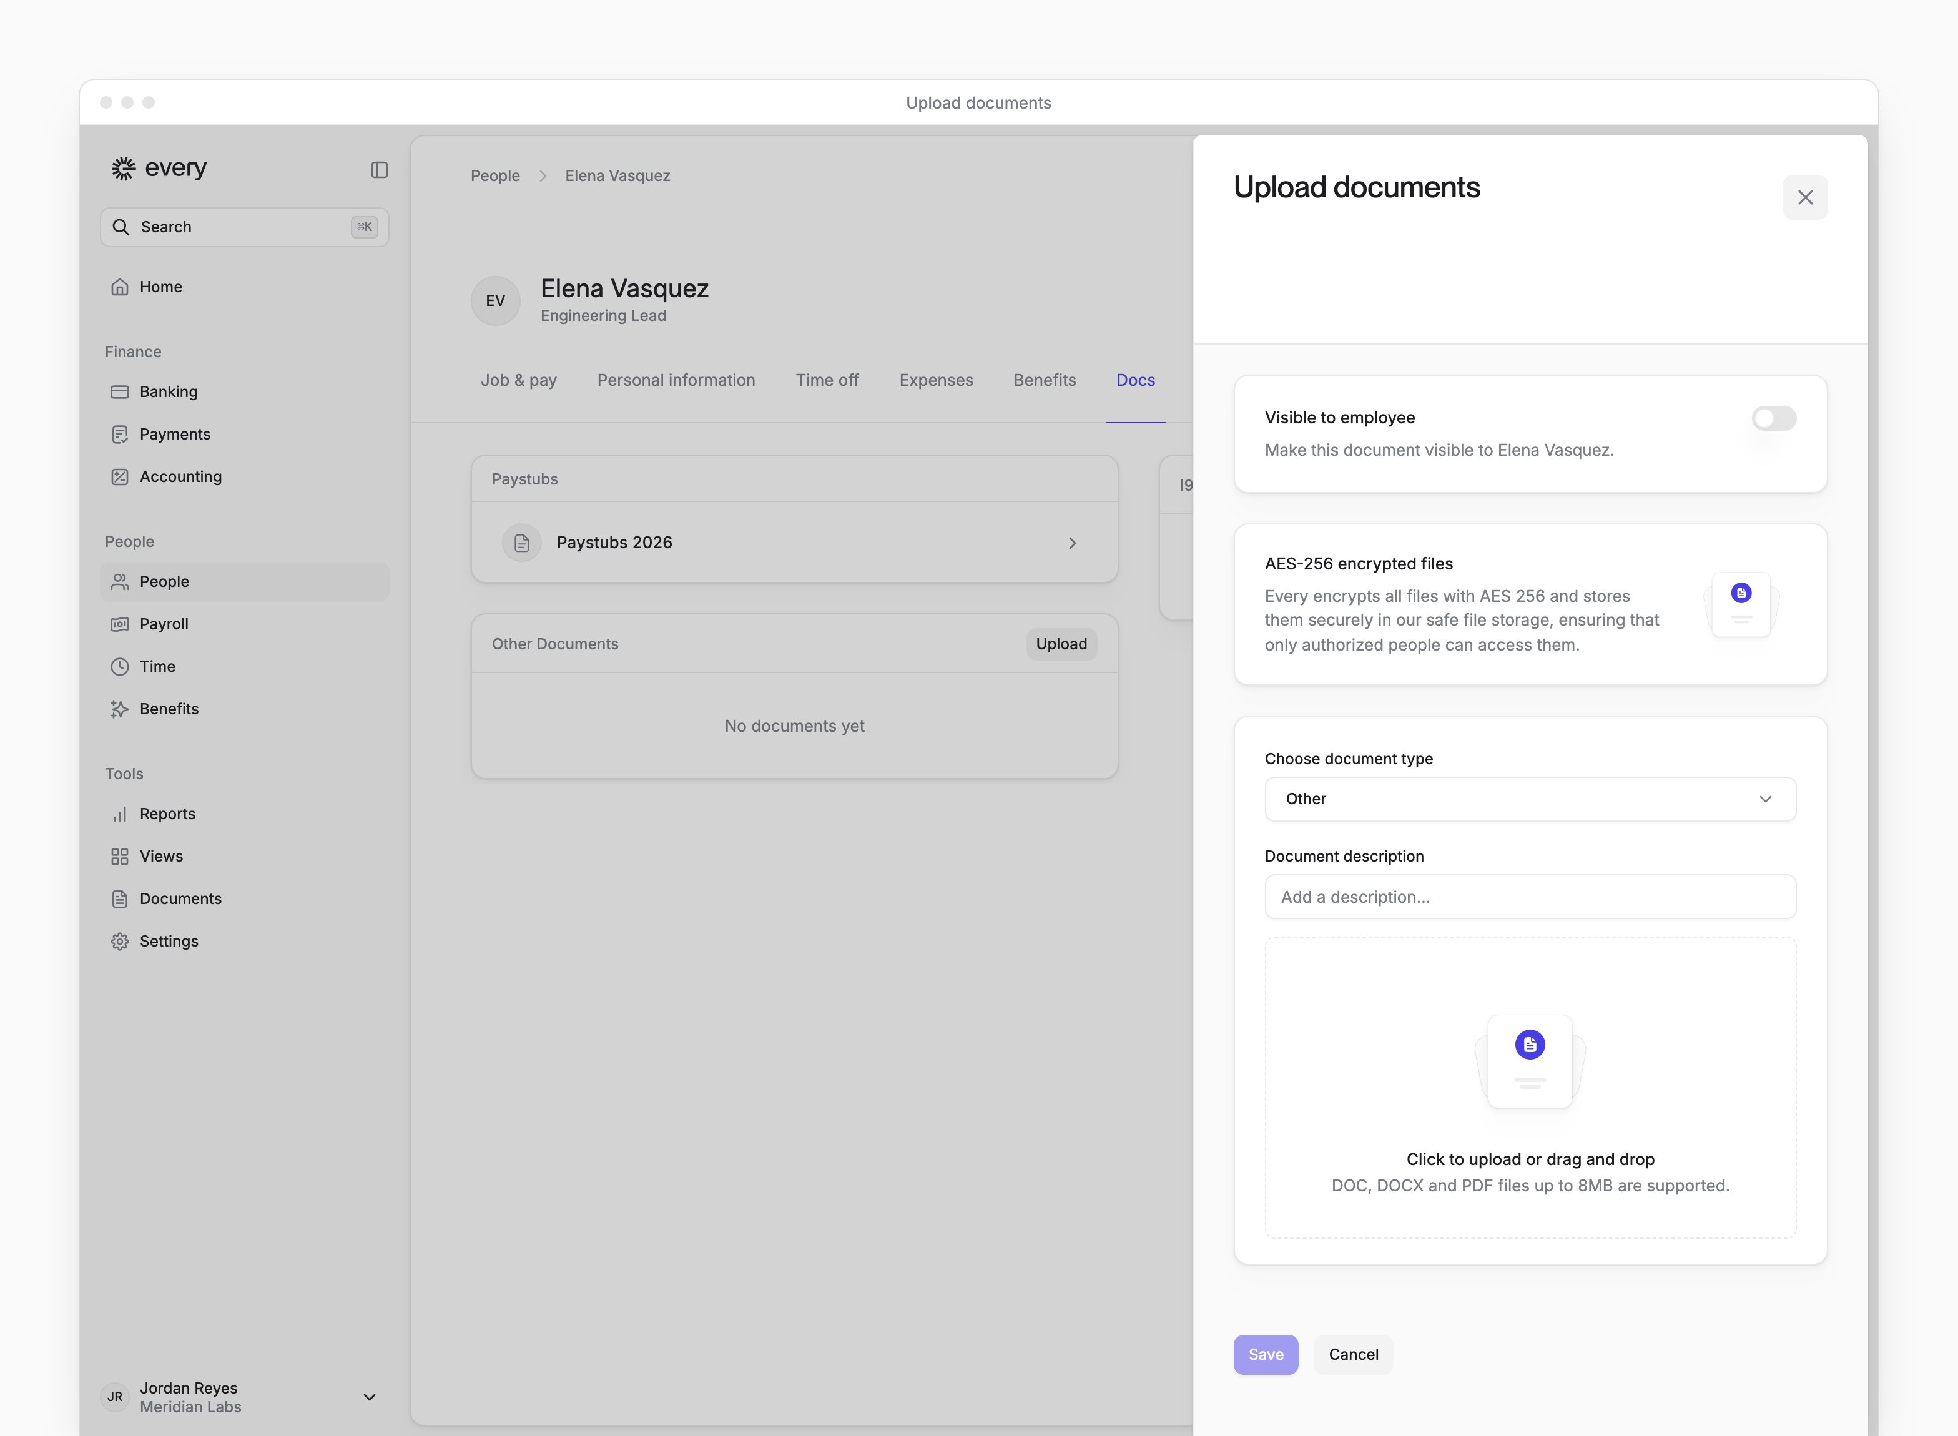Expand Jordan Reyes account menu
This screenshot has width=1958, height=1436.
(x=370, y=1397)
